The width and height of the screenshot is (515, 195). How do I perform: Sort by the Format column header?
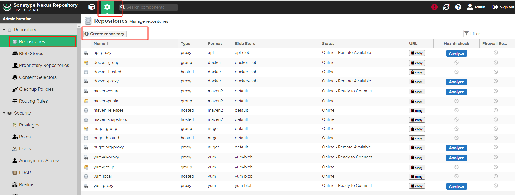[218, 44]
